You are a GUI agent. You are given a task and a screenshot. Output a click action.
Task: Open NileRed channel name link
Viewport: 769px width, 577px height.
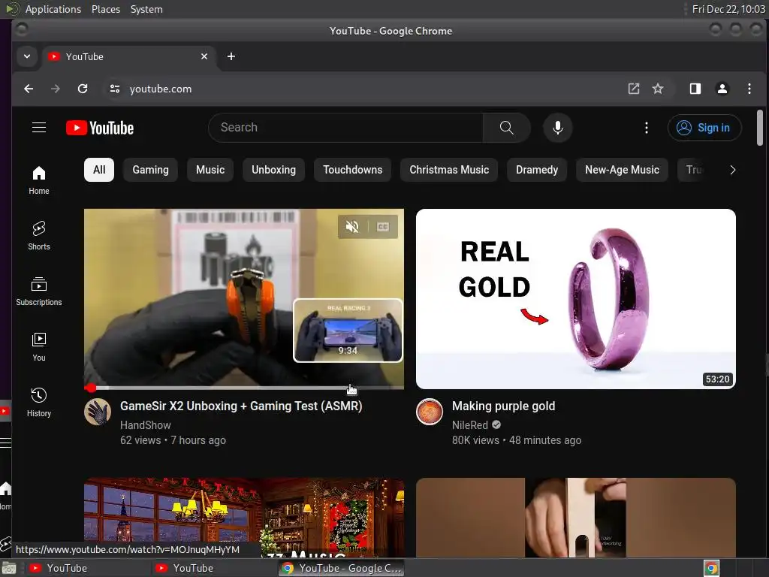tap(470, 425)
